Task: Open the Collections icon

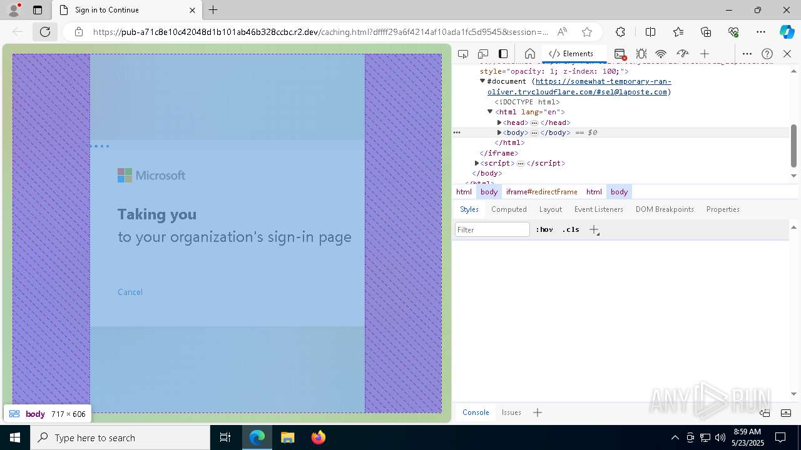Action: (x=706, y=32)
